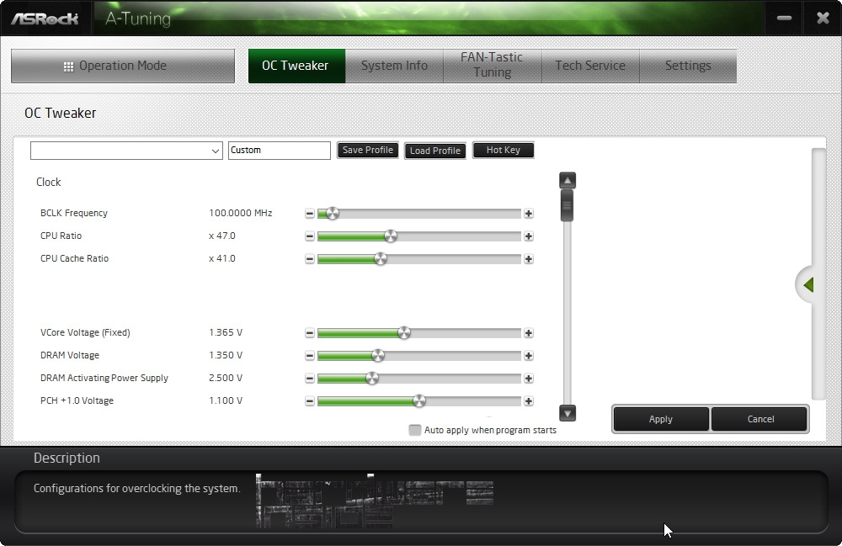Viewport: 842px width, 546px height.
Task: Increase PCH +1.0 Voltage with plus
Action: (x=529, y=401)
